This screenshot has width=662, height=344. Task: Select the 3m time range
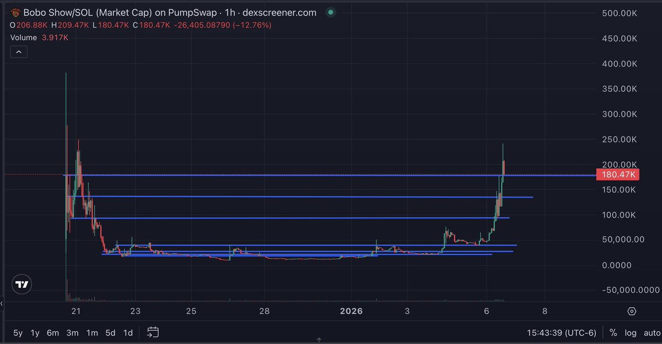(72, 332)
